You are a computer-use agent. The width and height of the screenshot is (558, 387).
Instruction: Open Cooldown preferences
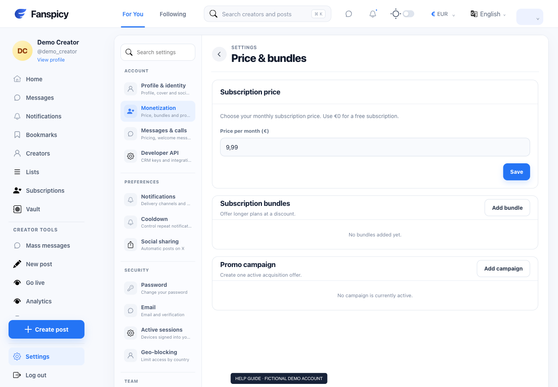158,222
